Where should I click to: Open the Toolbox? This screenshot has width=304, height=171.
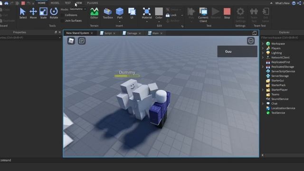[108, 13]
